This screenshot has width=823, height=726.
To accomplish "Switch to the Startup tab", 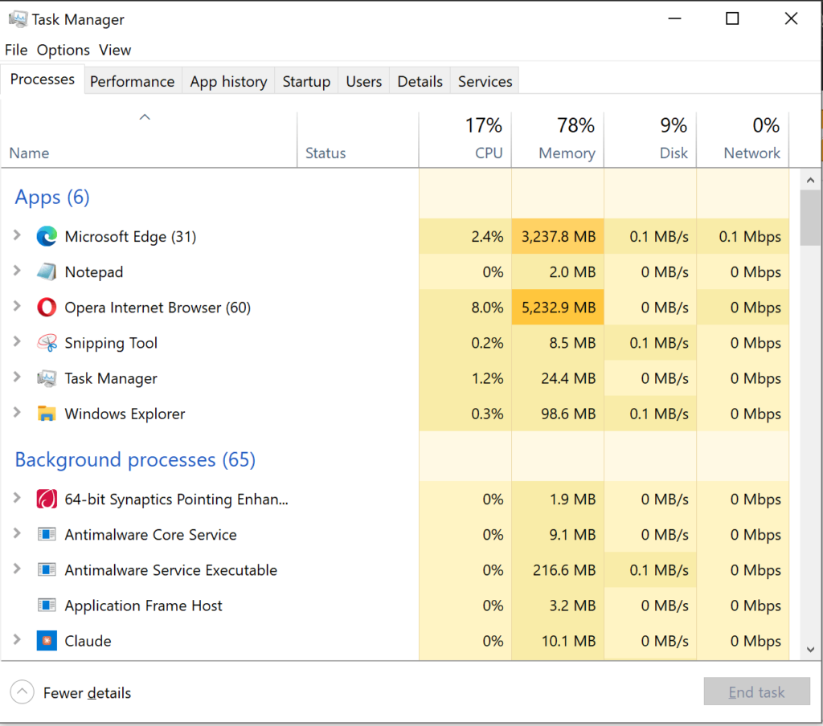I will [306, 81].
